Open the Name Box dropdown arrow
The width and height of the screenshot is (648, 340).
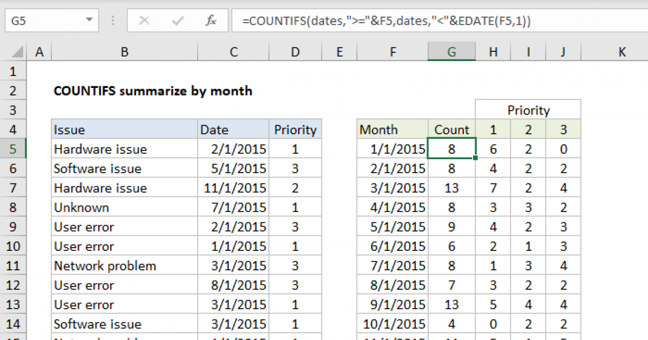[90, 21]
